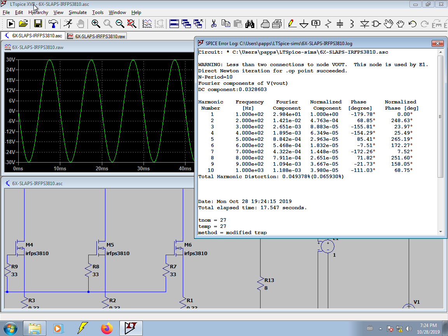Click the Zoom Out magnifier
448x336 pixels.
click(120, 24)
